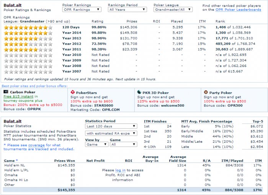268x195 pixels.
Task: Click the Year 2012 star rating row
Action: [x=28, y=44]
